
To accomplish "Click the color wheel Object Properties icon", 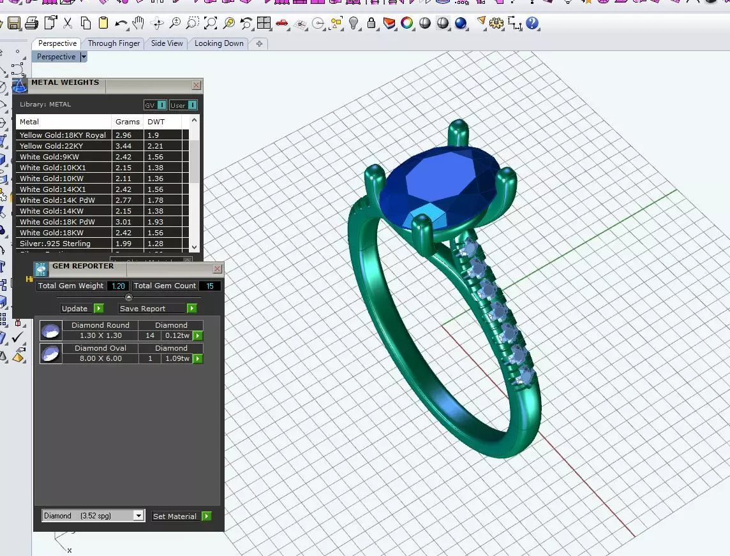I will coord(407,23).
